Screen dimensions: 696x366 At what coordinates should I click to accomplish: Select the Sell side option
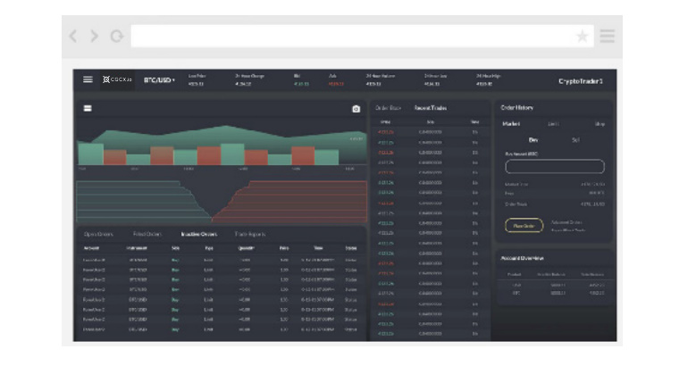[x=575, y=140]
